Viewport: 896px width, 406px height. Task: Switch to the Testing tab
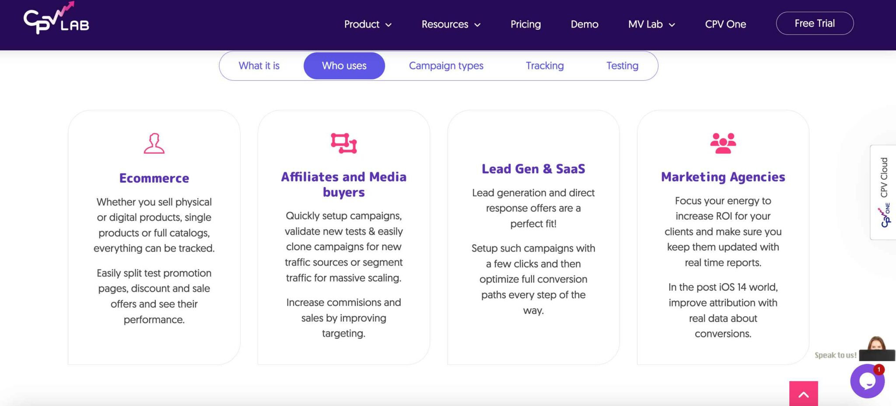(623, 65)
